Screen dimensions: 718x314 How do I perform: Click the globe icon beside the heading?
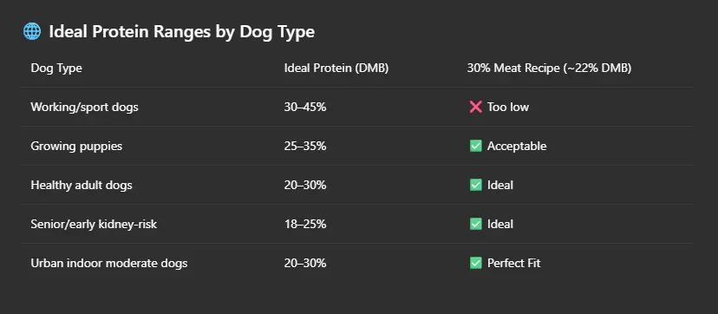pos(31,31)
